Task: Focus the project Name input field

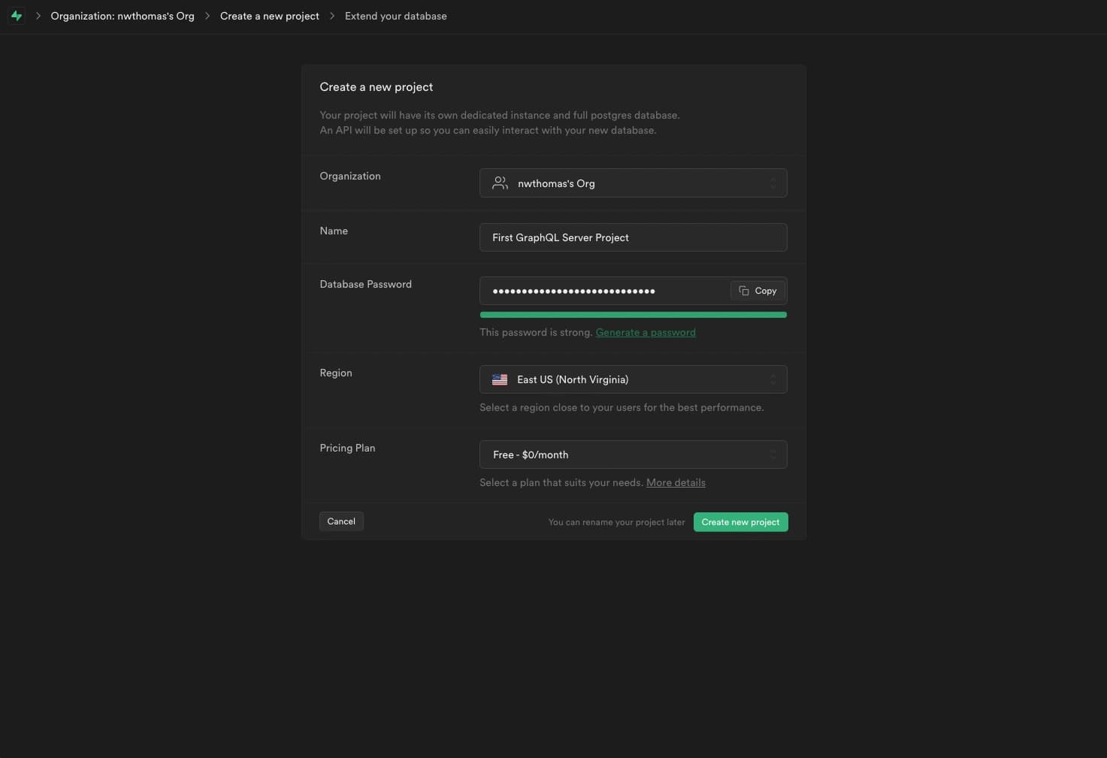Action: click(633, 237)
